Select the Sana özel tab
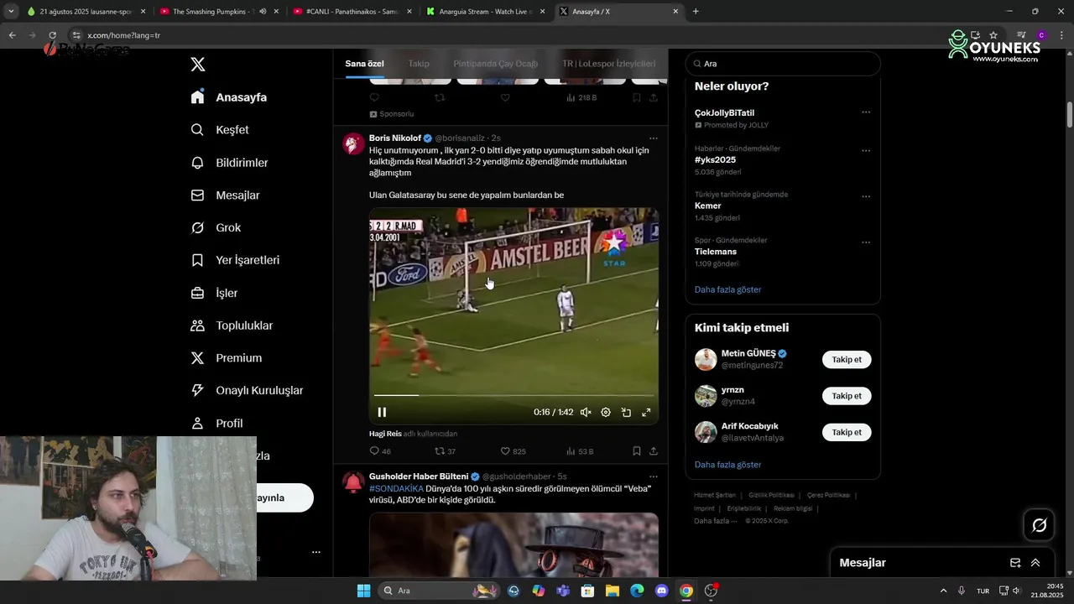 (x=364, y=64)
